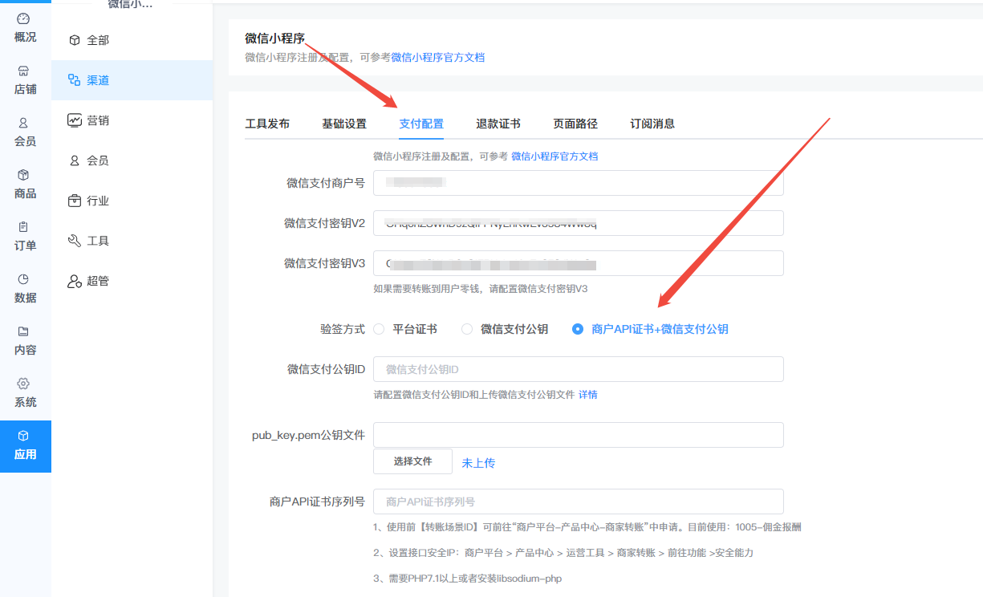
Task: Open 行业 in the application submenu
Action: click(132, 201)
